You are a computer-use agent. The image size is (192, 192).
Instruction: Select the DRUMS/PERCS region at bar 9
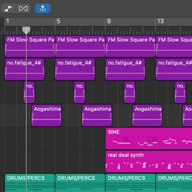pos(131,183)
